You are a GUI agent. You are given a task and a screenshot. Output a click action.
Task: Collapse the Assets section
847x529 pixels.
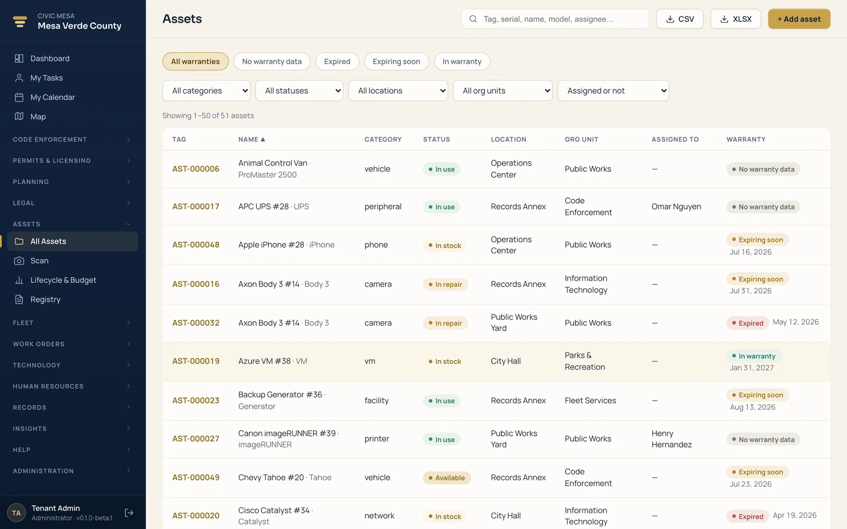pos(73,224)
